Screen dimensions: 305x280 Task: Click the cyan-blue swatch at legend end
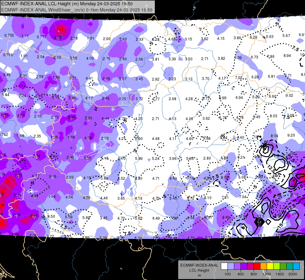pos(297,266)
